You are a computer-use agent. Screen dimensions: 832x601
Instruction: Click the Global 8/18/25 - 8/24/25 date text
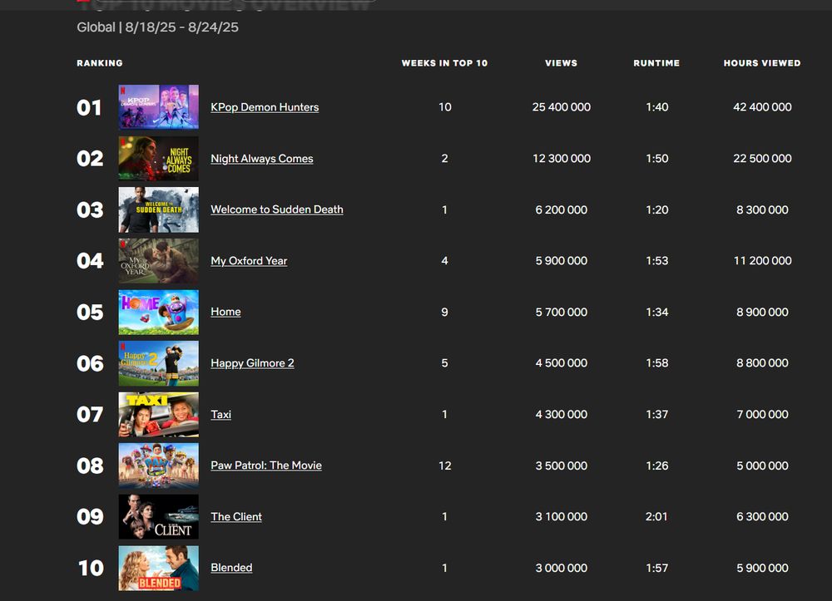tap(157, 27)
